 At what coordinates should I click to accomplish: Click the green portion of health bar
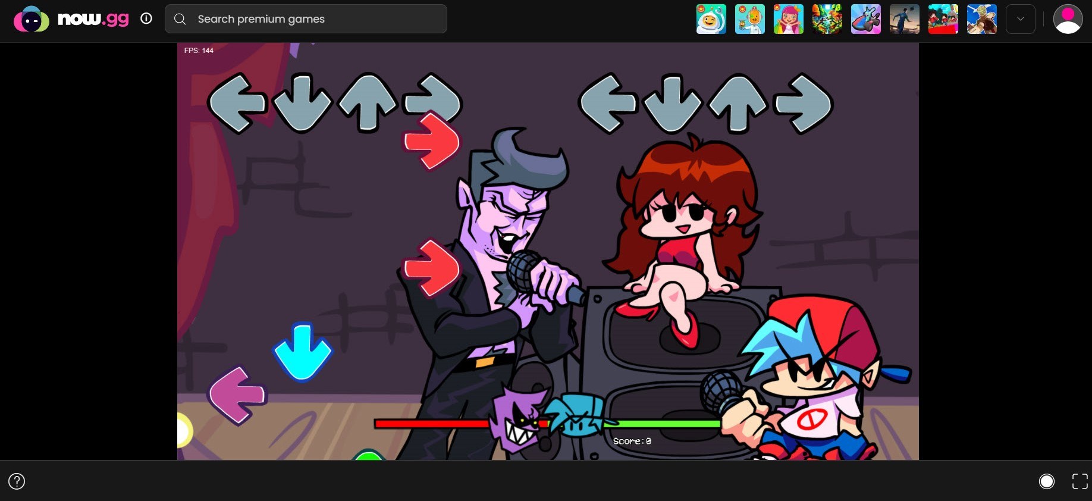click(663, 424)
